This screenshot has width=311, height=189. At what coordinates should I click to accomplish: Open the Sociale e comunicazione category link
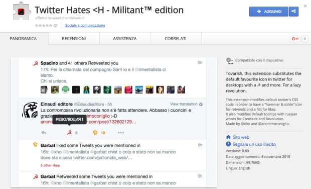(85, 25)
